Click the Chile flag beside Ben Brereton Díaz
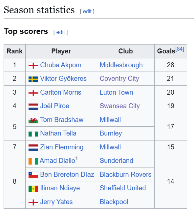This screenshot has width=194, height=215. coord(33,175)
